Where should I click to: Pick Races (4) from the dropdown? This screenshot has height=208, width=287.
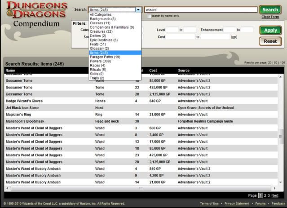(97, 66)
